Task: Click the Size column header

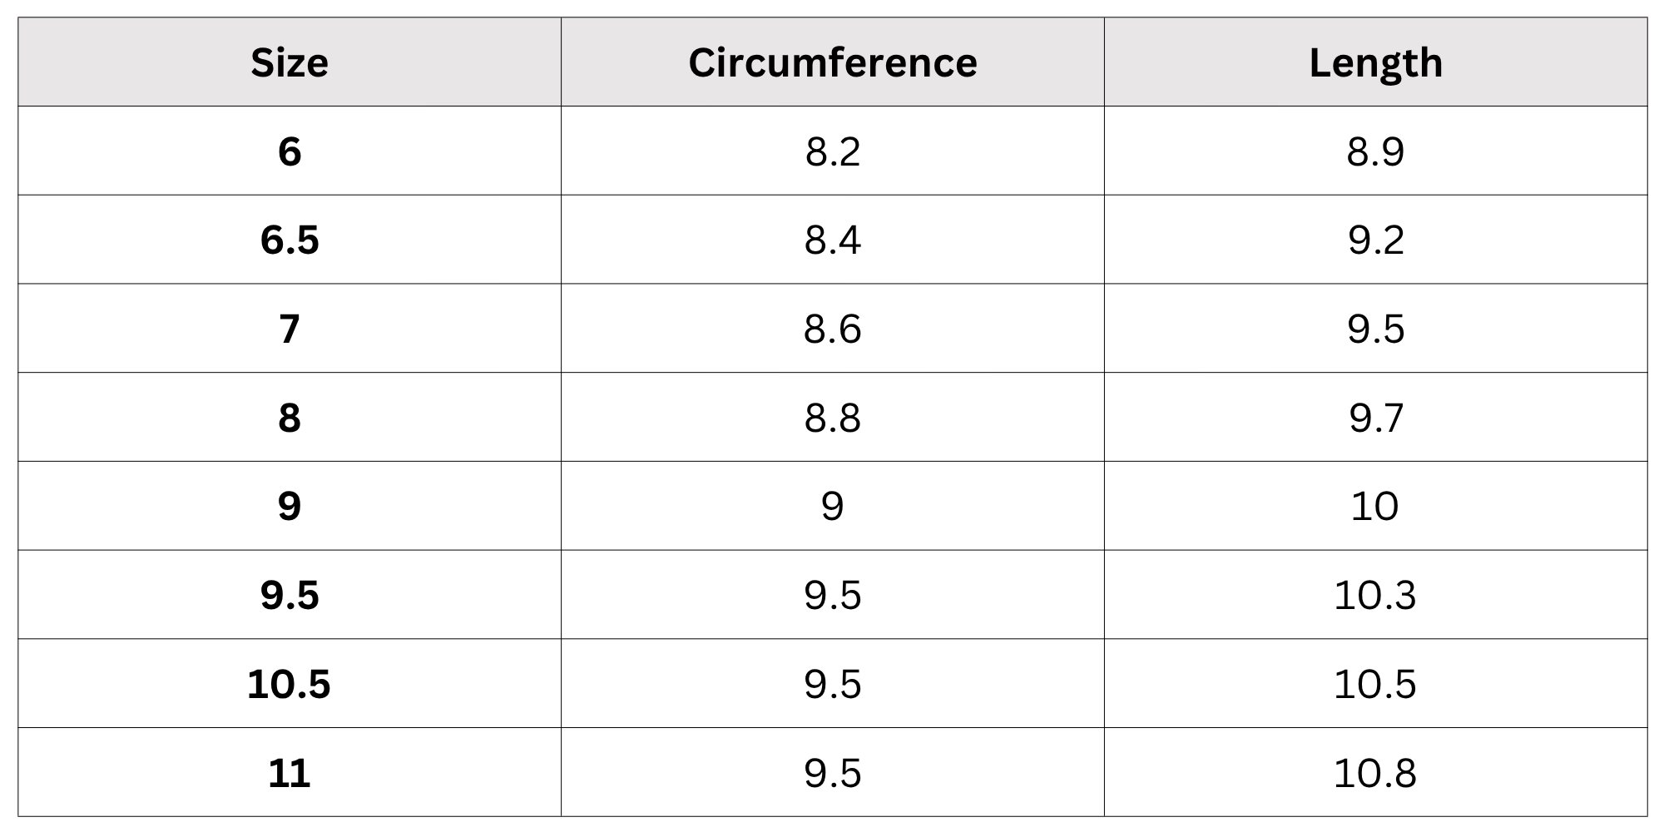Action: click(x=290, y=62)
